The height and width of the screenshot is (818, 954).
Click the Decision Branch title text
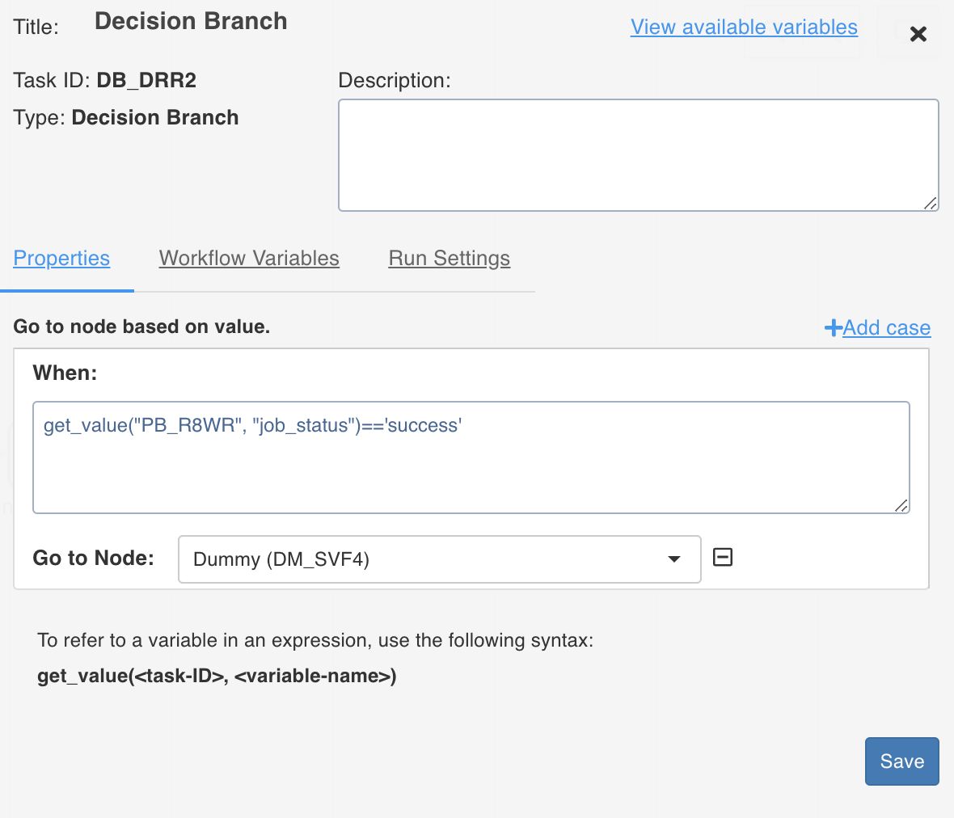(191, 21)
